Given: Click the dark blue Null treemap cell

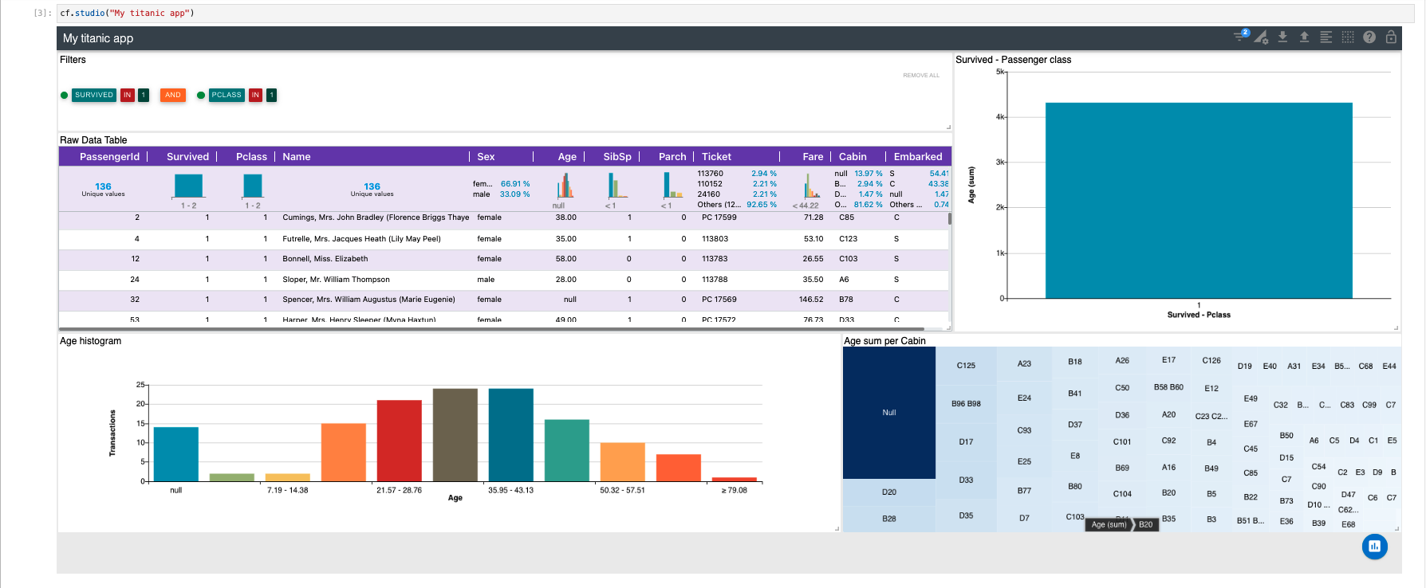Looking at the screenshot, I should tap(889, 413).
